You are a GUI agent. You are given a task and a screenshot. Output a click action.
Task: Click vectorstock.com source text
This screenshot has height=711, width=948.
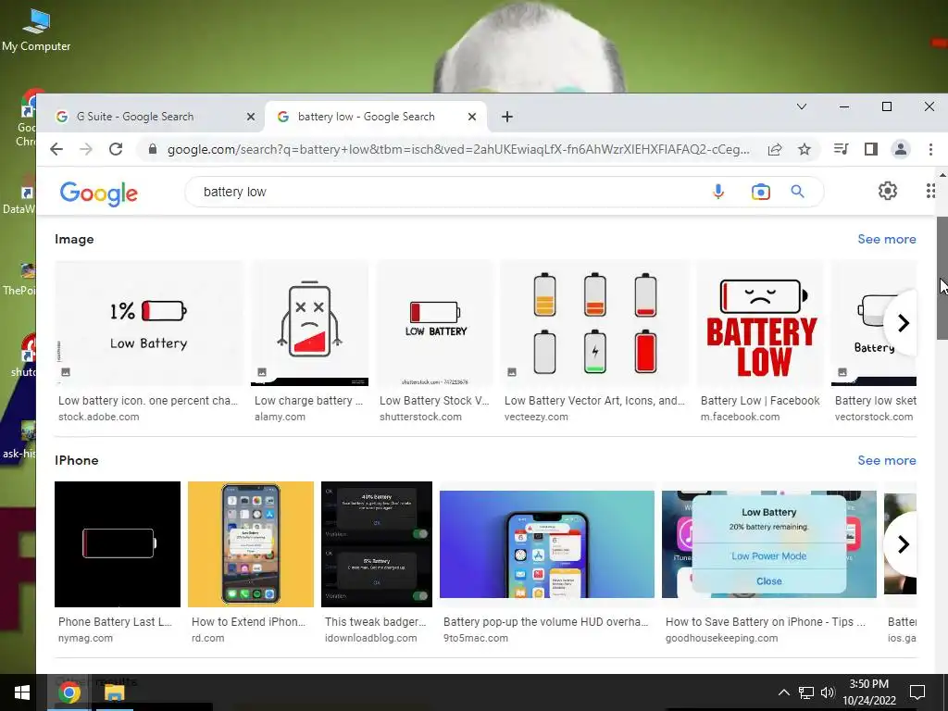874,417
